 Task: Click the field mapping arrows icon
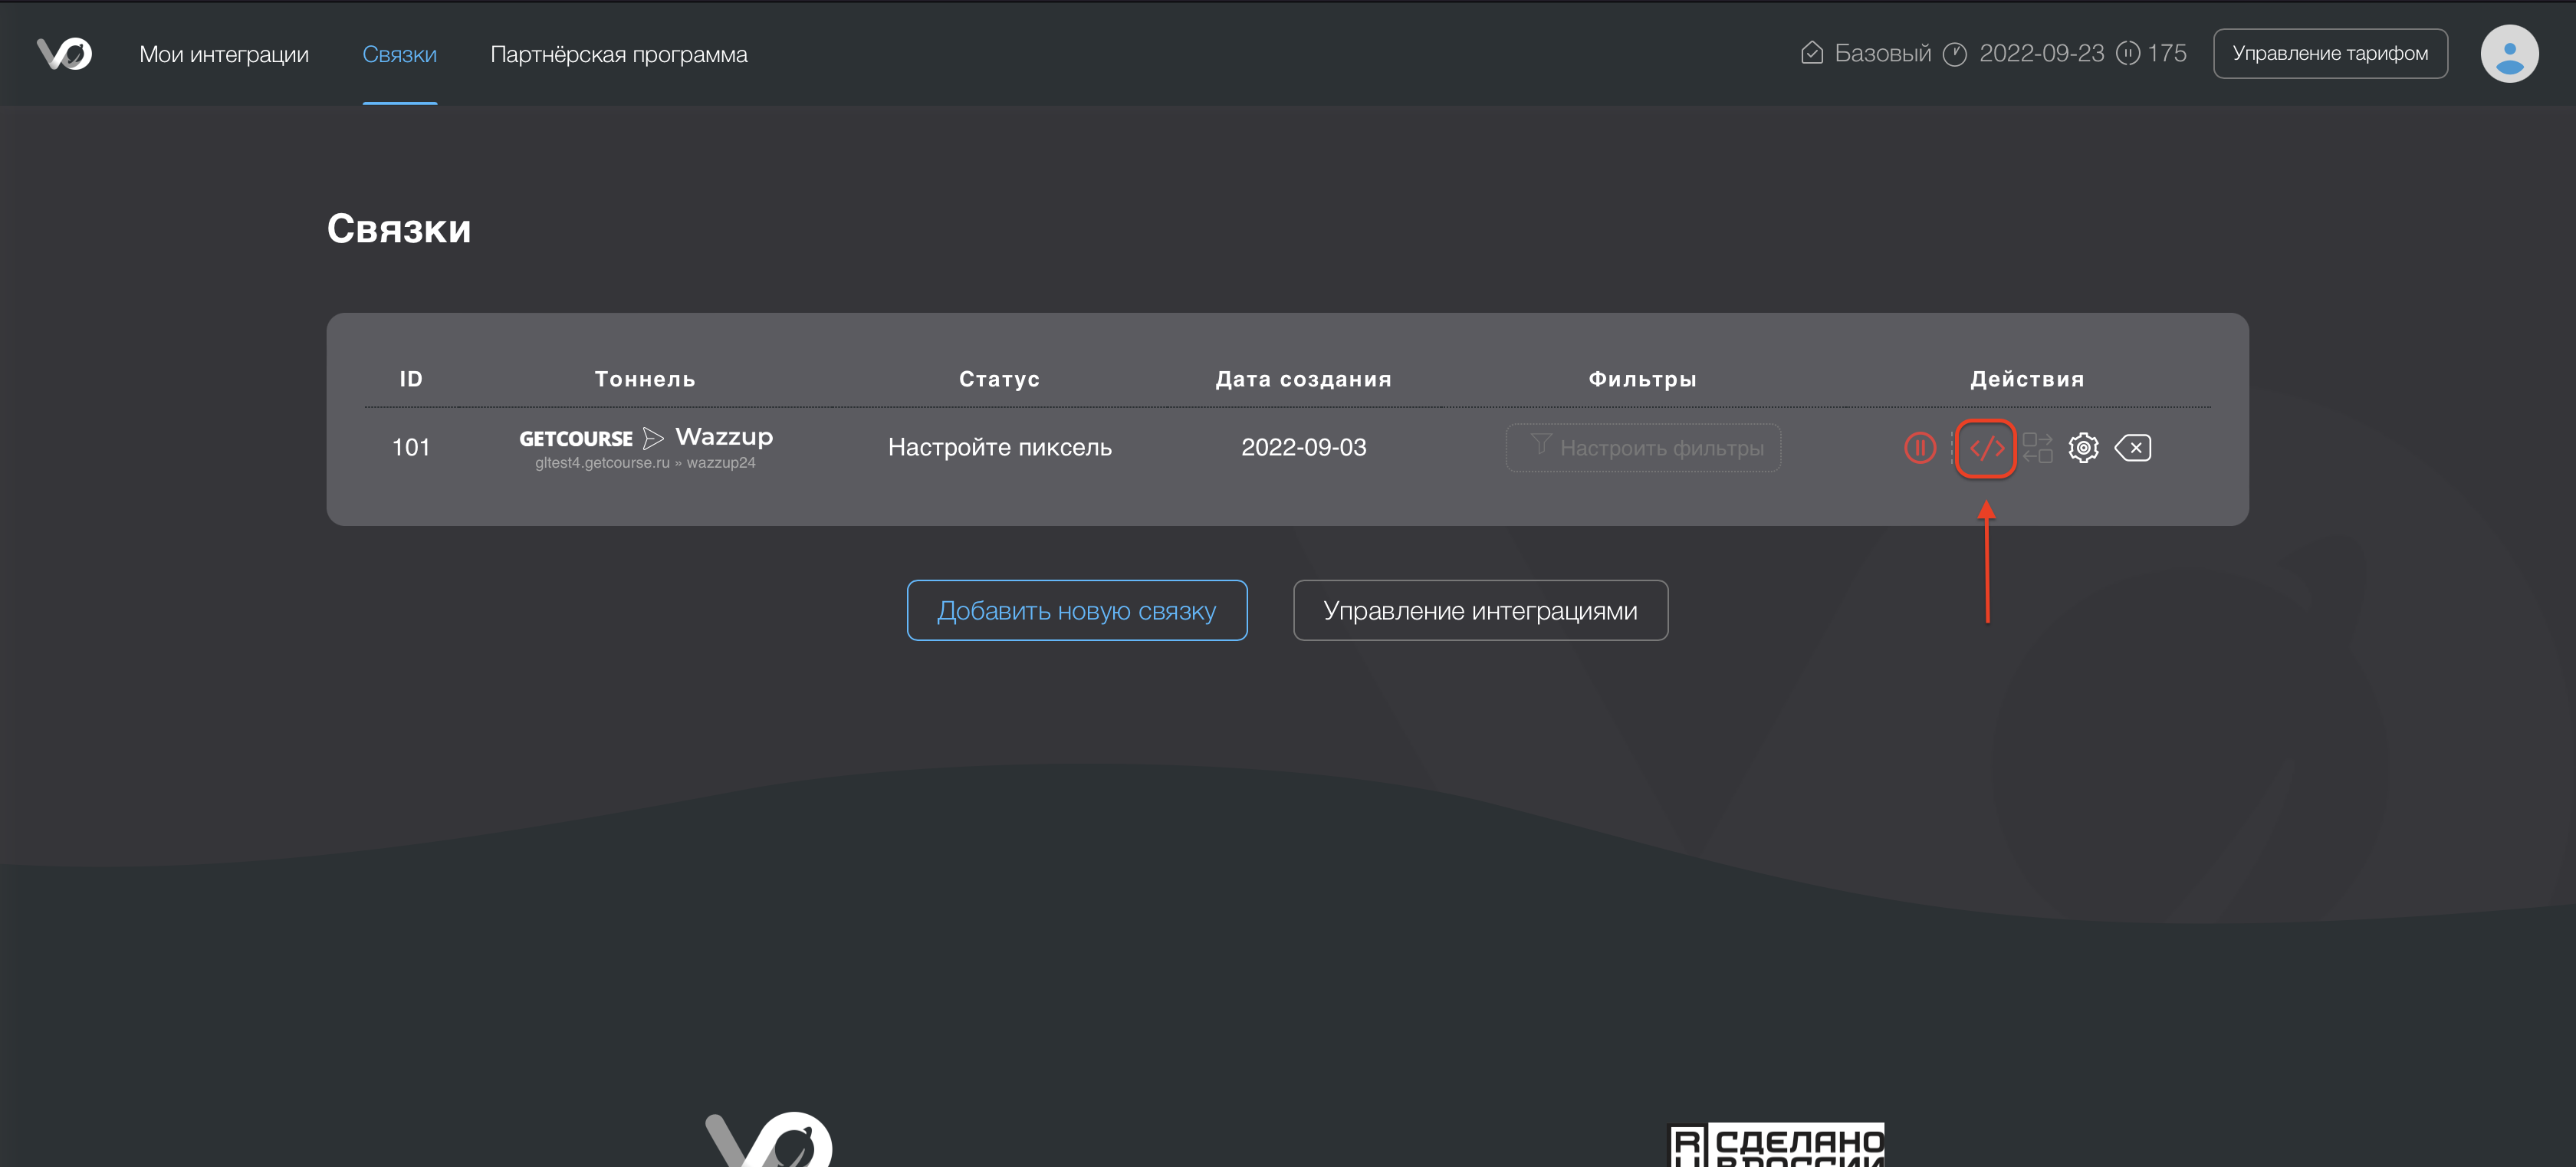(2037, 448)
